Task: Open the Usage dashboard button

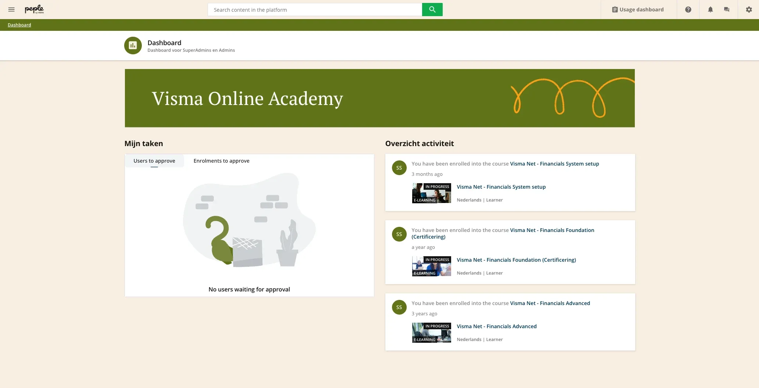Action: coord(638,10)
